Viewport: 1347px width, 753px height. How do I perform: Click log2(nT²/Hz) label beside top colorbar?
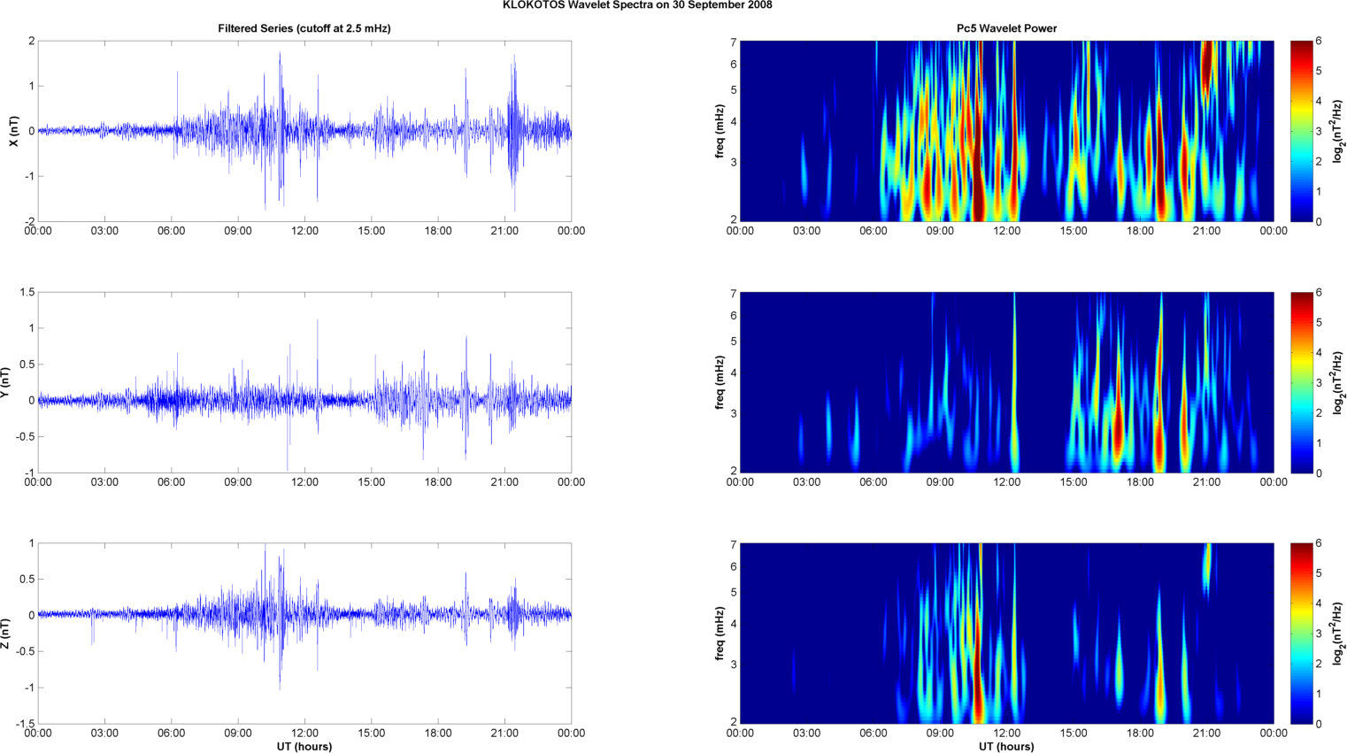(x=1339, y=131)
